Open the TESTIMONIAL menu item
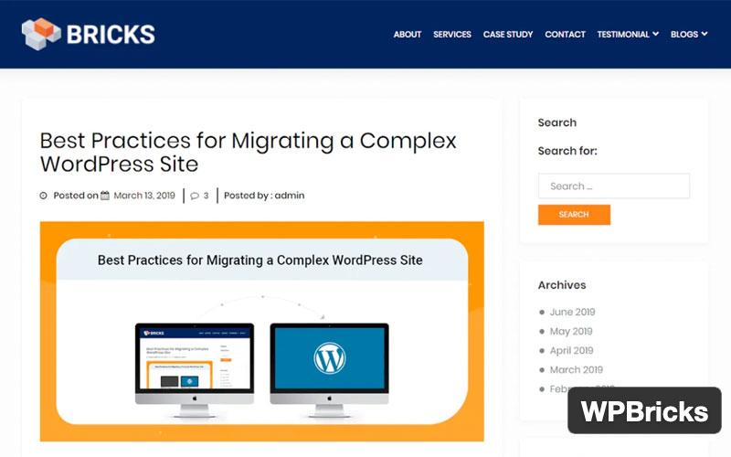Image resolution: width=731 pixels, height=457 pixels. 623,35
